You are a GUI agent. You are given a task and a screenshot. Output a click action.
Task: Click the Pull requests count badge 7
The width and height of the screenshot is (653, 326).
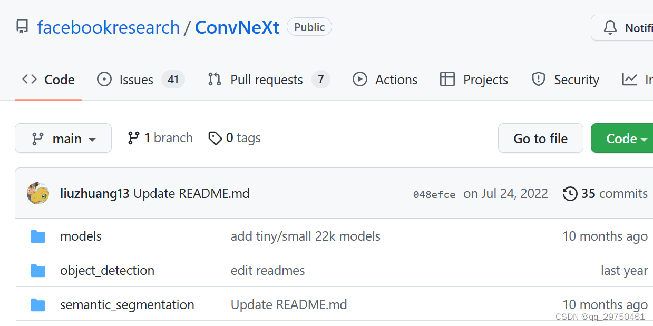pos(321,80)
